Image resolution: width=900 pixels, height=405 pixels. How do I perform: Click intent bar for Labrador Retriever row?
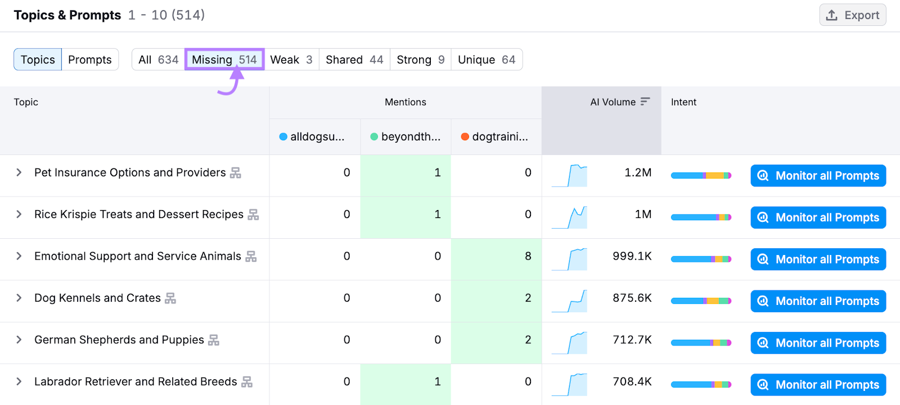(701, 385)
